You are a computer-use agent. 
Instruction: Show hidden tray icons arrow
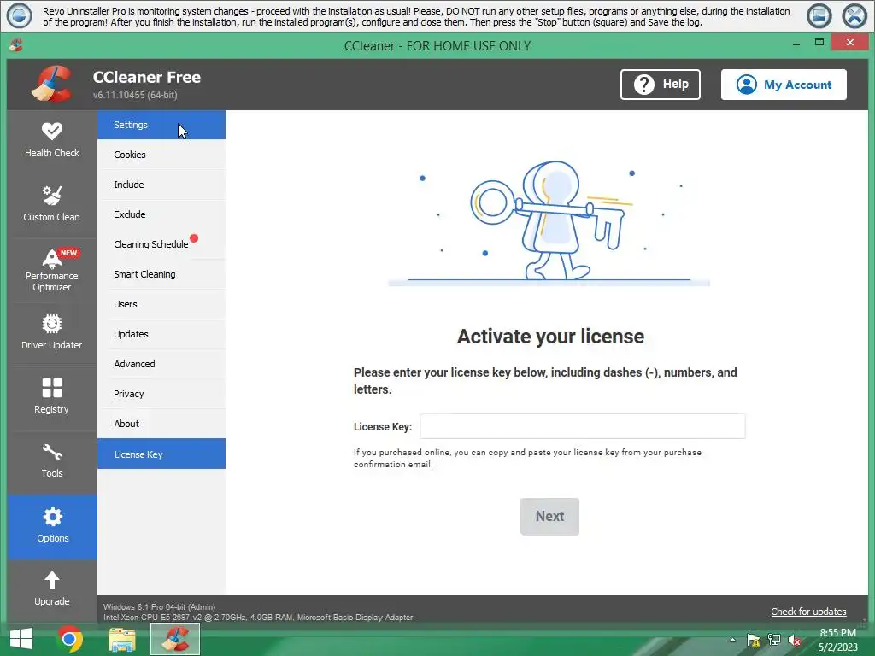(732, 640)
